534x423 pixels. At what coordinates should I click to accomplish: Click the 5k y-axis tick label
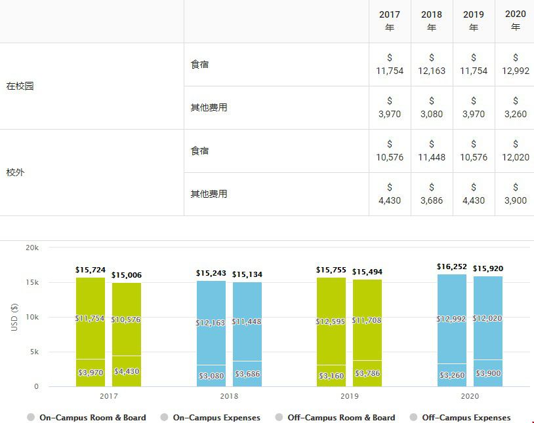[x=34, y=352]
